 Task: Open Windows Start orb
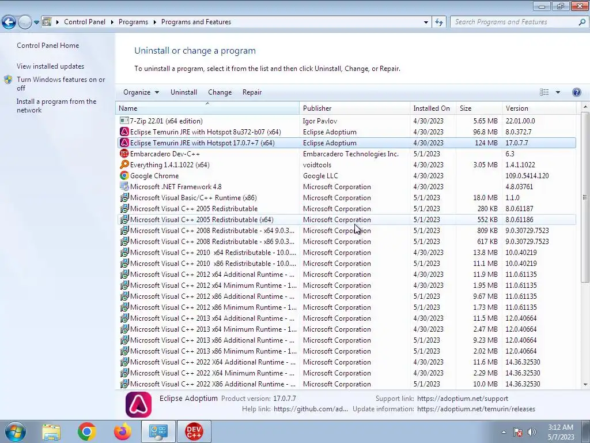coord(15,431)
